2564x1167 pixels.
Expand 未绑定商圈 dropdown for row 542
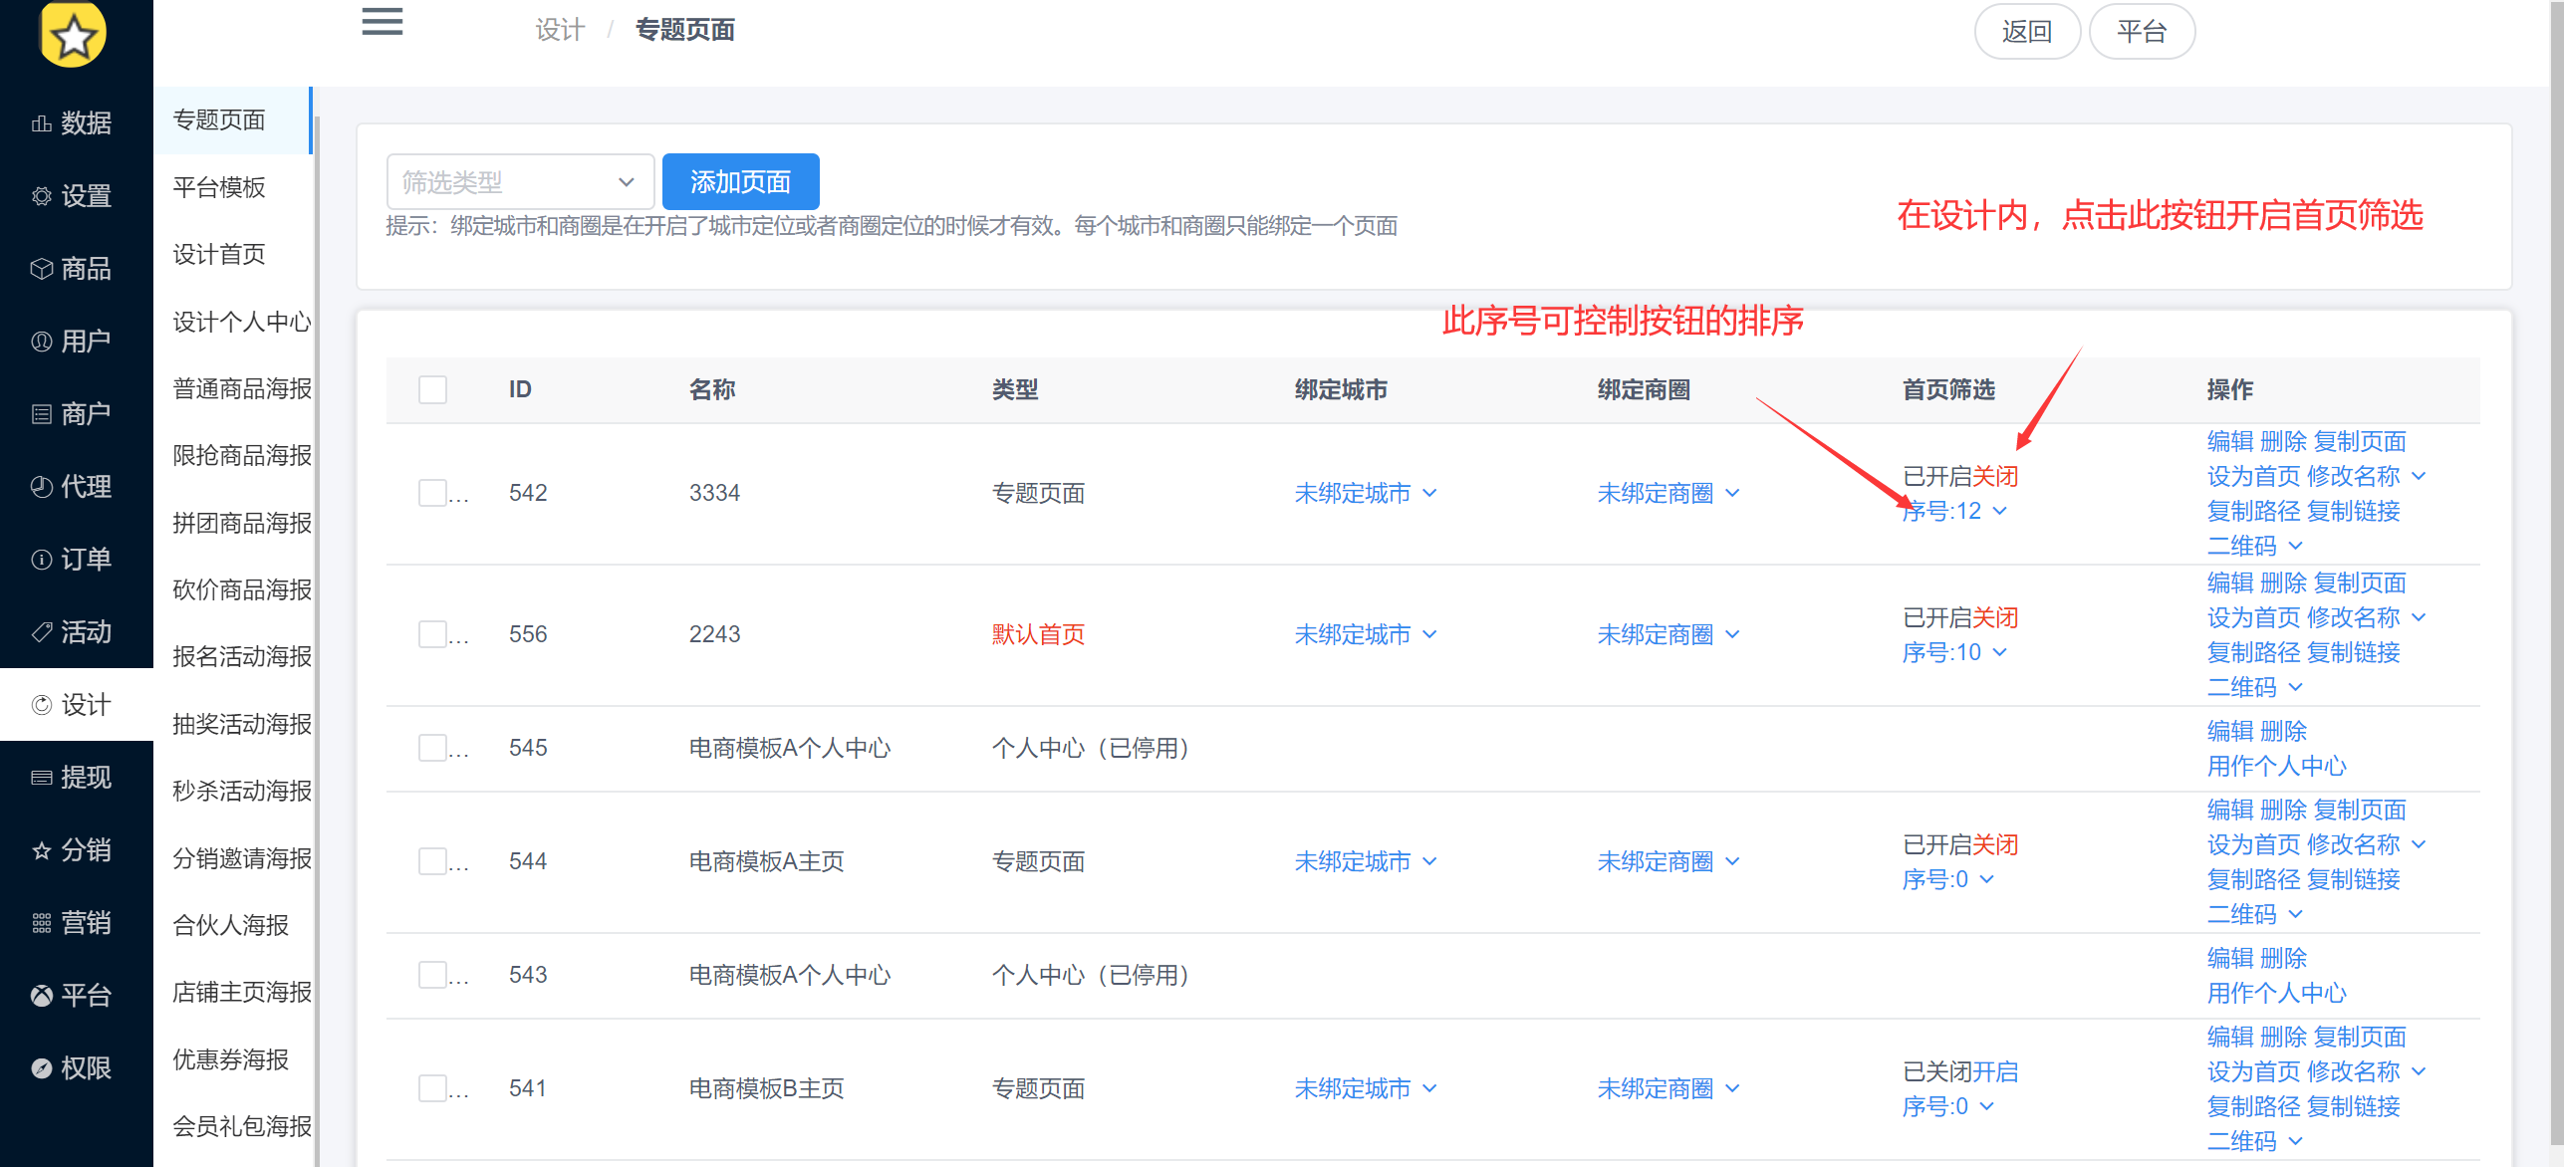(1668, 493)
